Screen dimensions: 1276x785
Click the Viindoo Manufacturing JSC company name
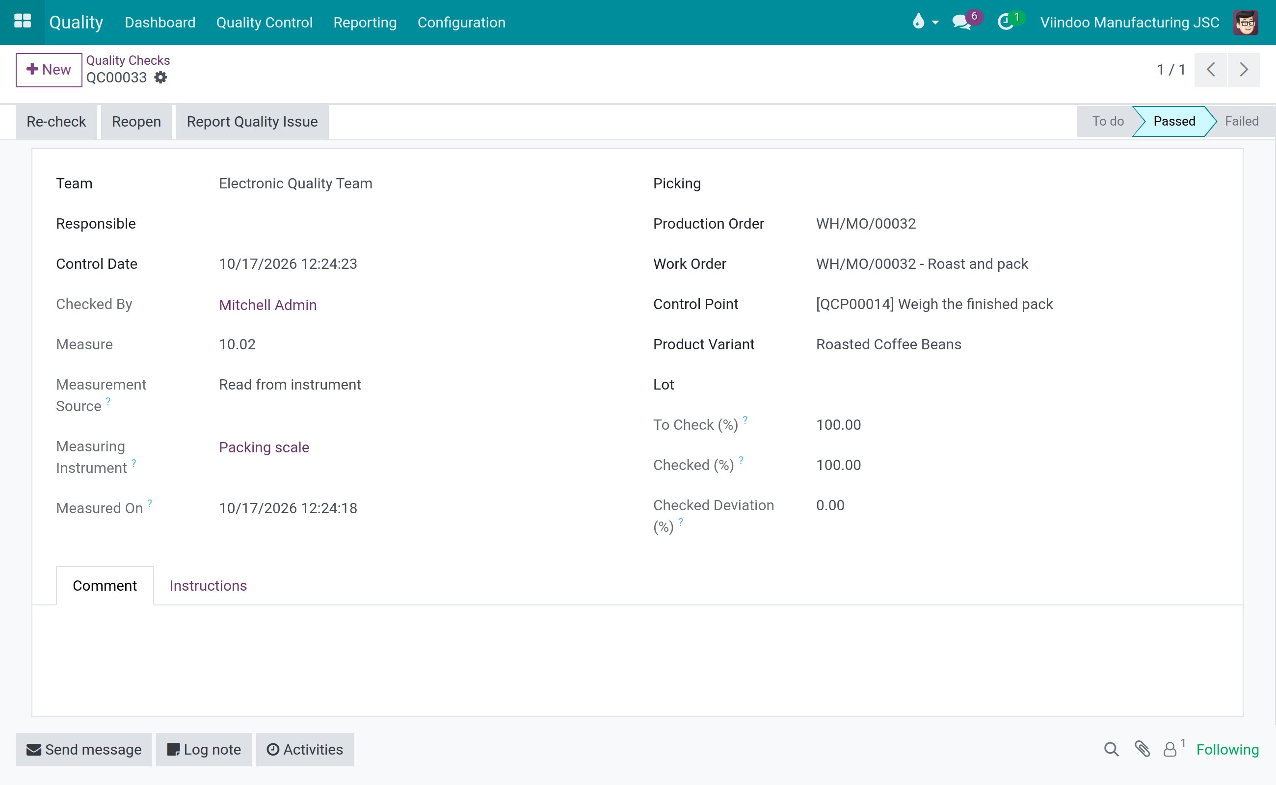pos(1130,23)
